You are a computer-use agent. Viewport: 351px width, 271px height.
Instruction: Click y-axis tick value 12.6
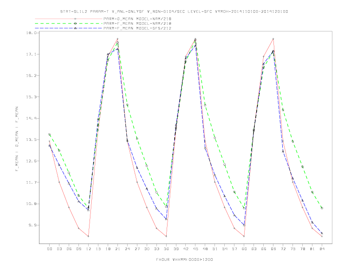(x=31, y=161)
